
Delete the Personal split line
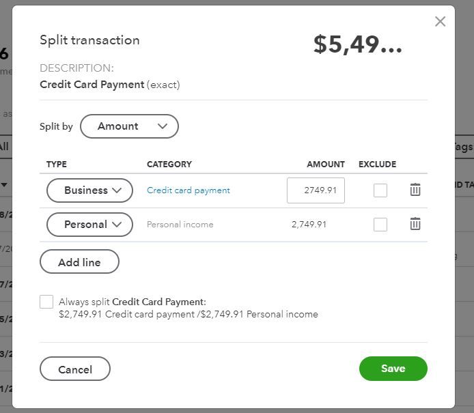tap(415, 224)
